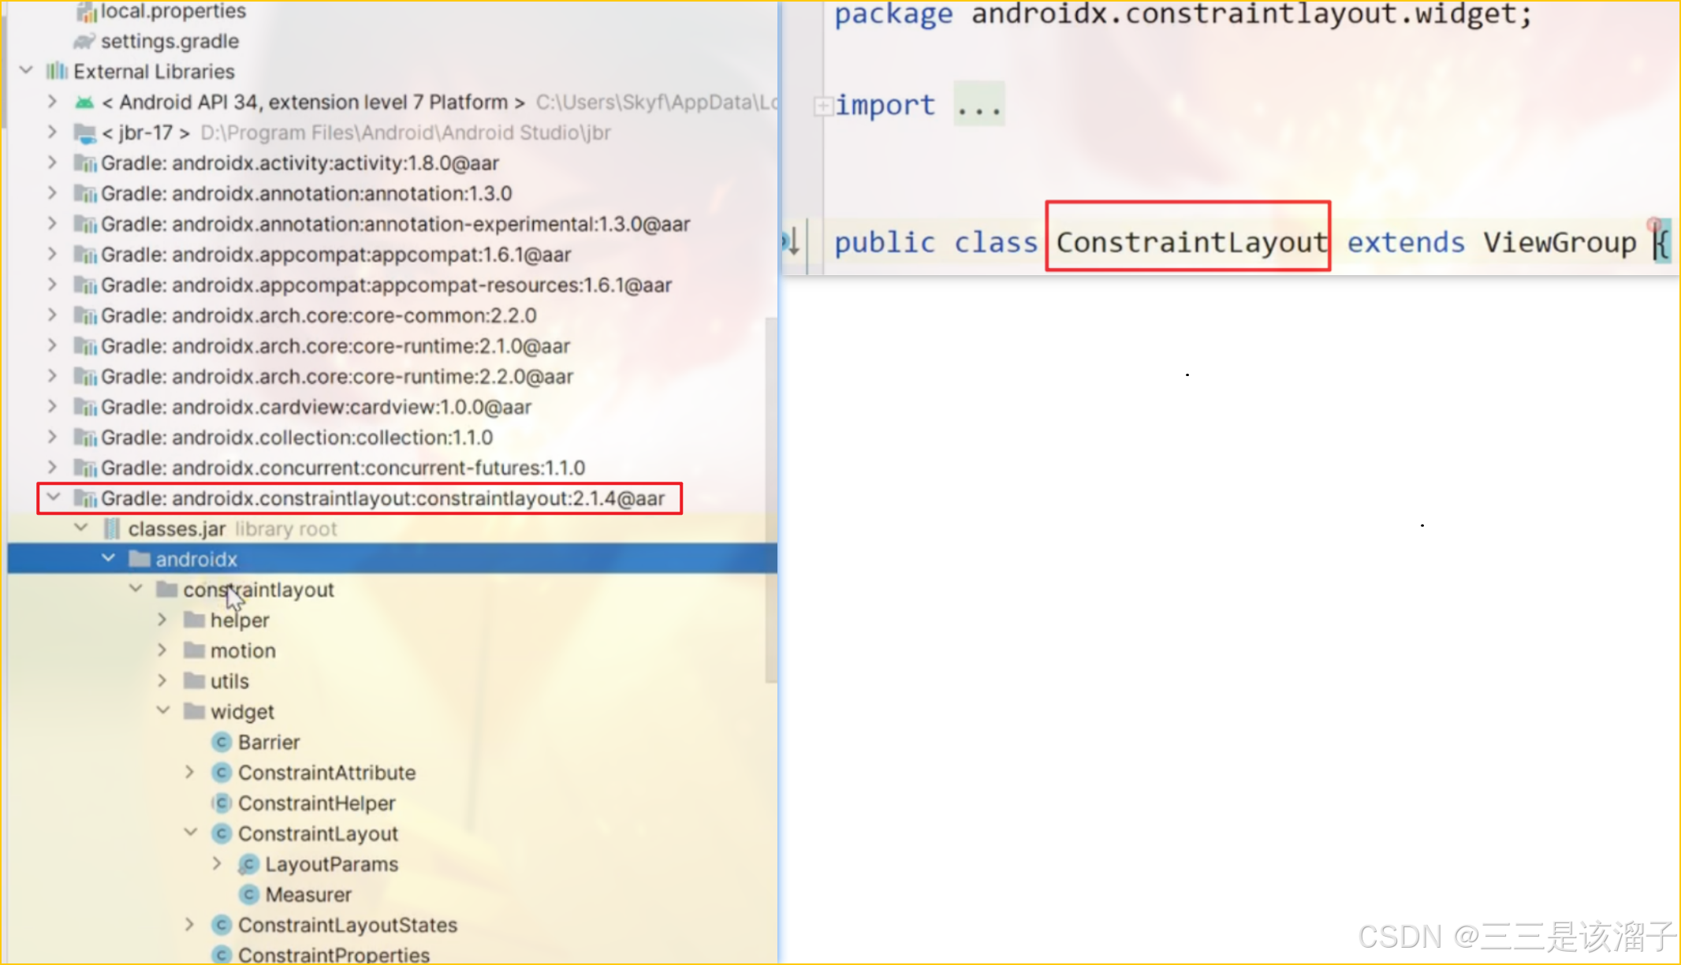Expand the ConstraintAttribute class node
1681x965 pixels.
point(189,773)
